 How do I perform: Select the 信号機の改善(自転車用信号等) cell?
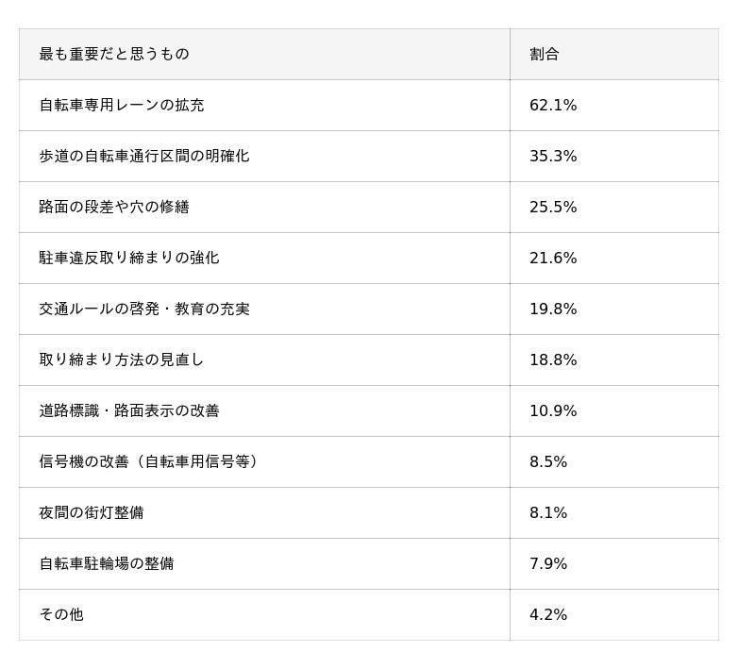click(x=264, y=462)
